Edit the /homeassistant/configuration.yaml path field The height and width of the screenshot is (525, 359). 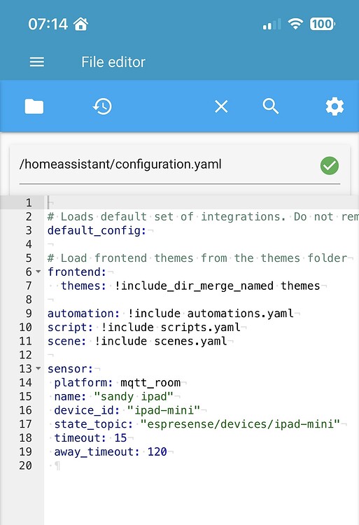click(x=180, y=164)
